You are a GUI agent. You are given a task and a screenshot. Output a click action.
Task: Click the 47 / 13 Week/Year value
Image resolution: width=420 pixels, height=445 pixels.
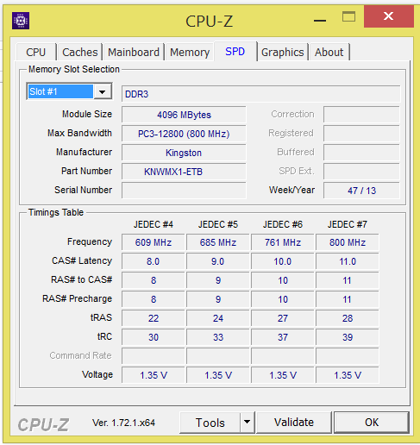click(x=361, y=191)
